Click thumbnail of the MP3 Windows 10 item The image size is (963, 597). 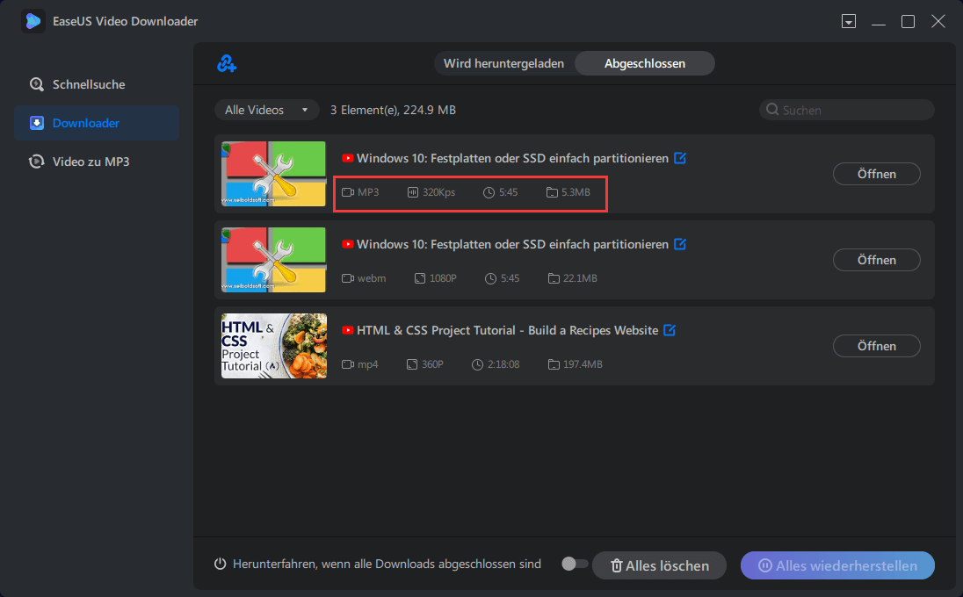coord(274,174)
